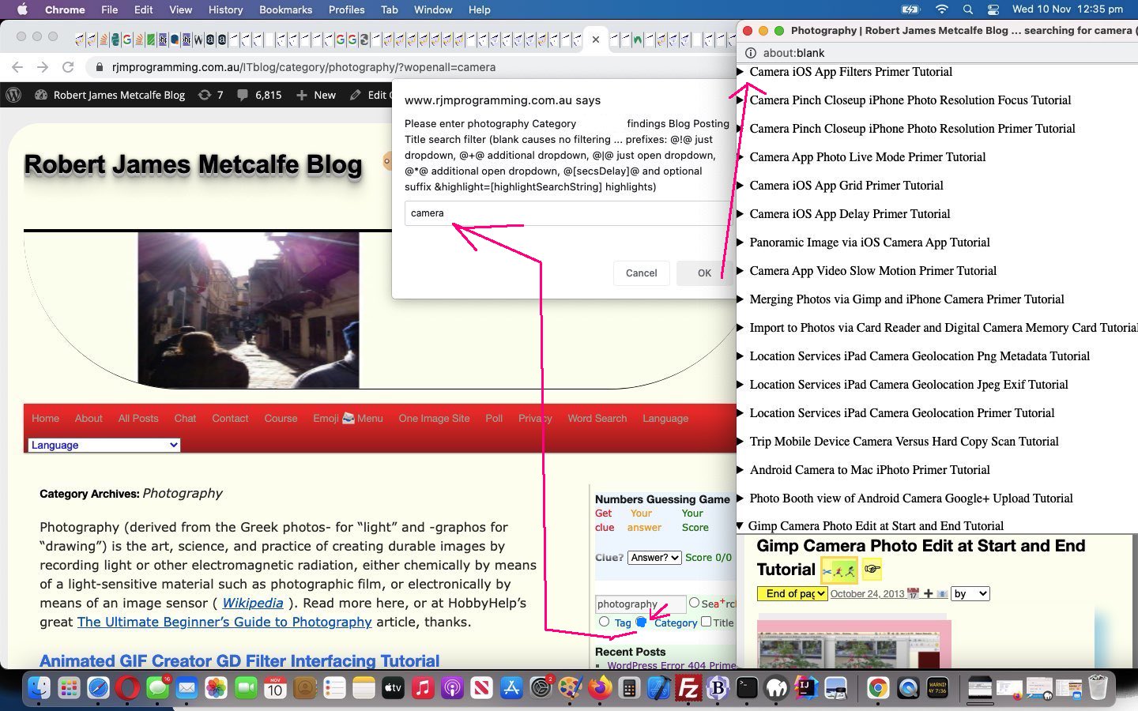Open the Bookmarks menu

285,9
